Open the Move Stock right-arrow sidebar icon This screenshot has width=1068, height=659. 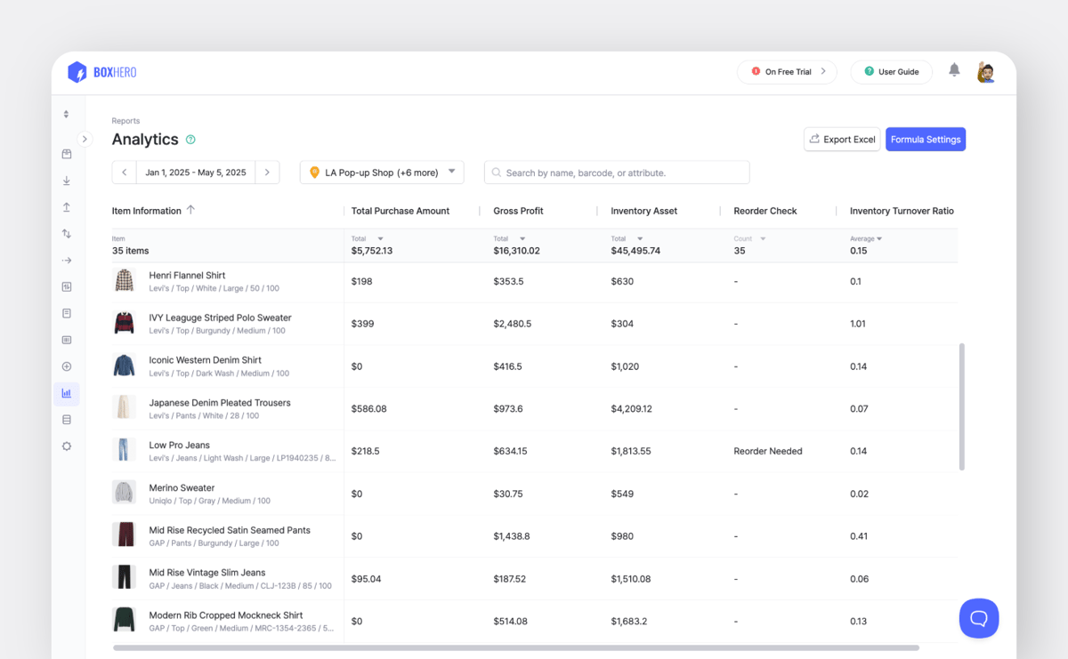click(67, 261)
